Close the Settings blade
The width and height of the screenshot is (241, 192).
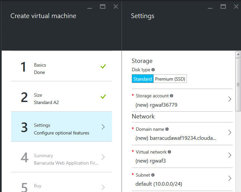(x=236, y=6)
